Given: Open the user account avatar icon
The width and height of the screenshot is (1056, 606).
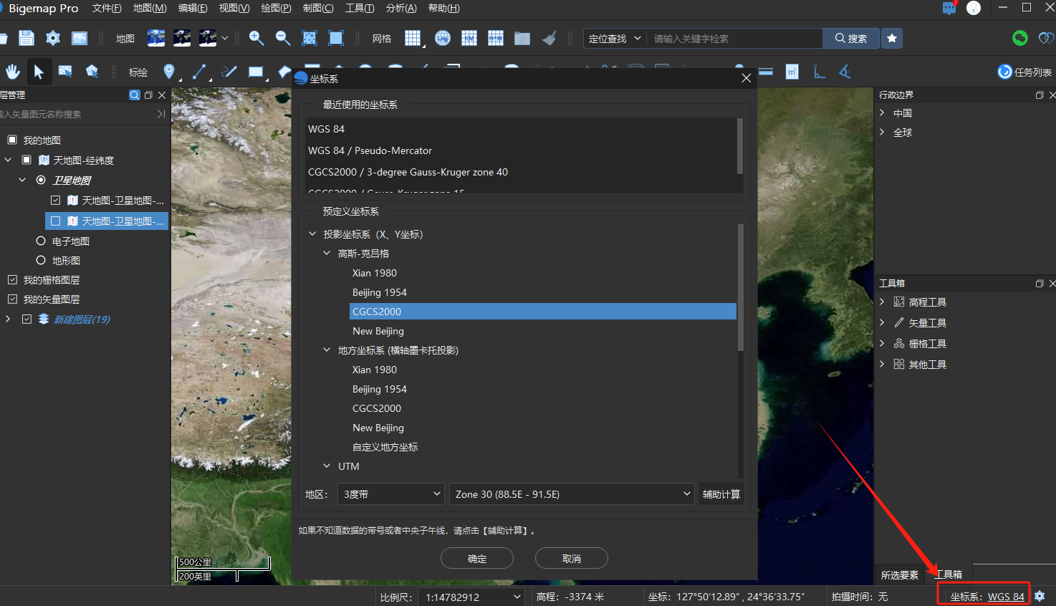Looking at the screenshot, I should [974, 8].
